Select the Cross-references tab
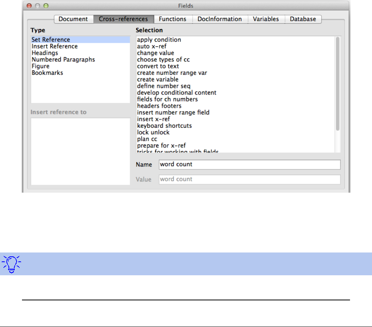 coord(123,19)
